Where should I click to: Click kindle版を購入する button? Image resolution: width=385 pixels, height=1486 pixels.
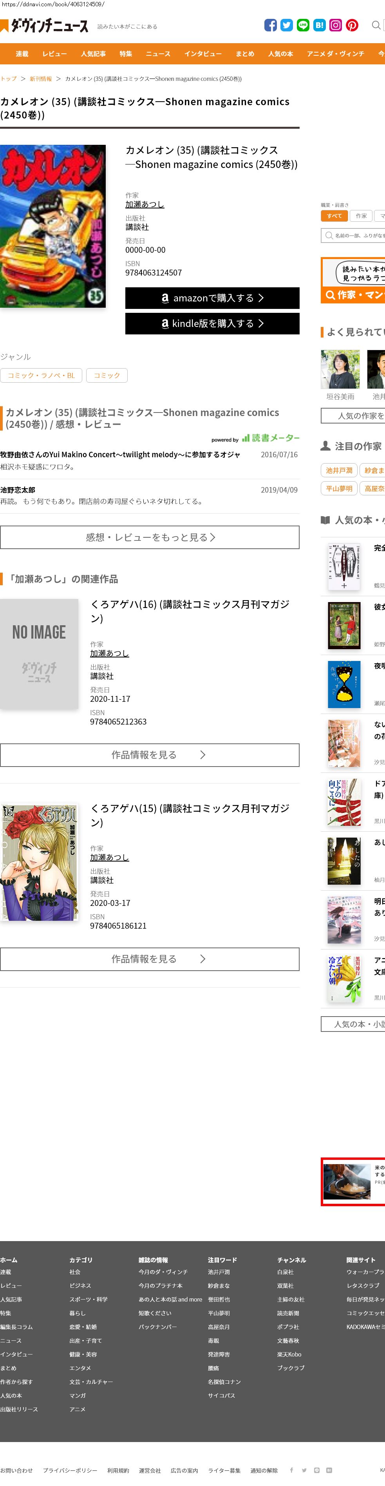click(212, 324)
